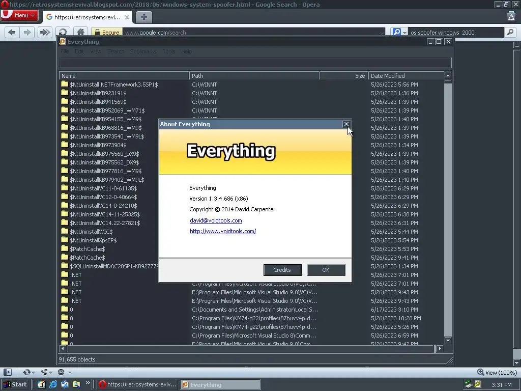
Task: Click the third Quick Launch desktop icon
Action: [65, 384]
